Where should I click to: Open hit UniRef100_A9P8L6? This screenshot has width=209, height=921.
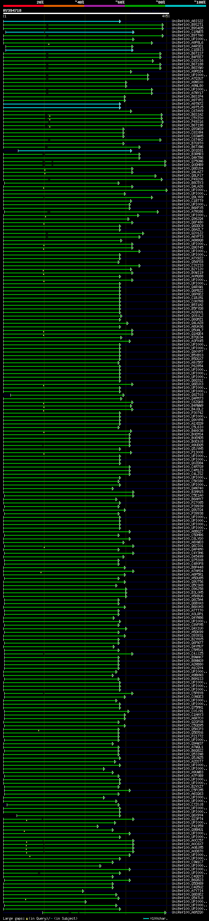(187, 42)
